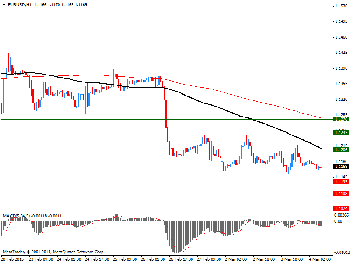Click 1.1180 on the price scale
350x263 pixels.
[x=342, y=161]
